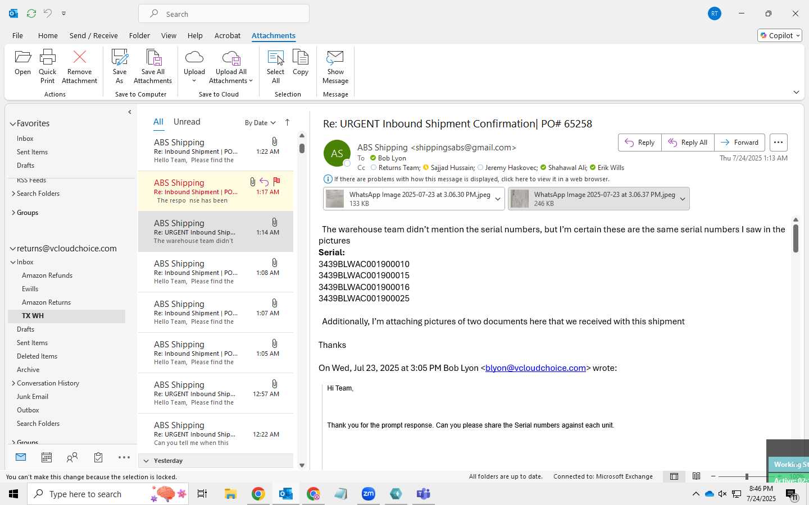Click blyon@vcloudchoice.com email link
This screenshot has width=809, height=505.
(535, 368)
